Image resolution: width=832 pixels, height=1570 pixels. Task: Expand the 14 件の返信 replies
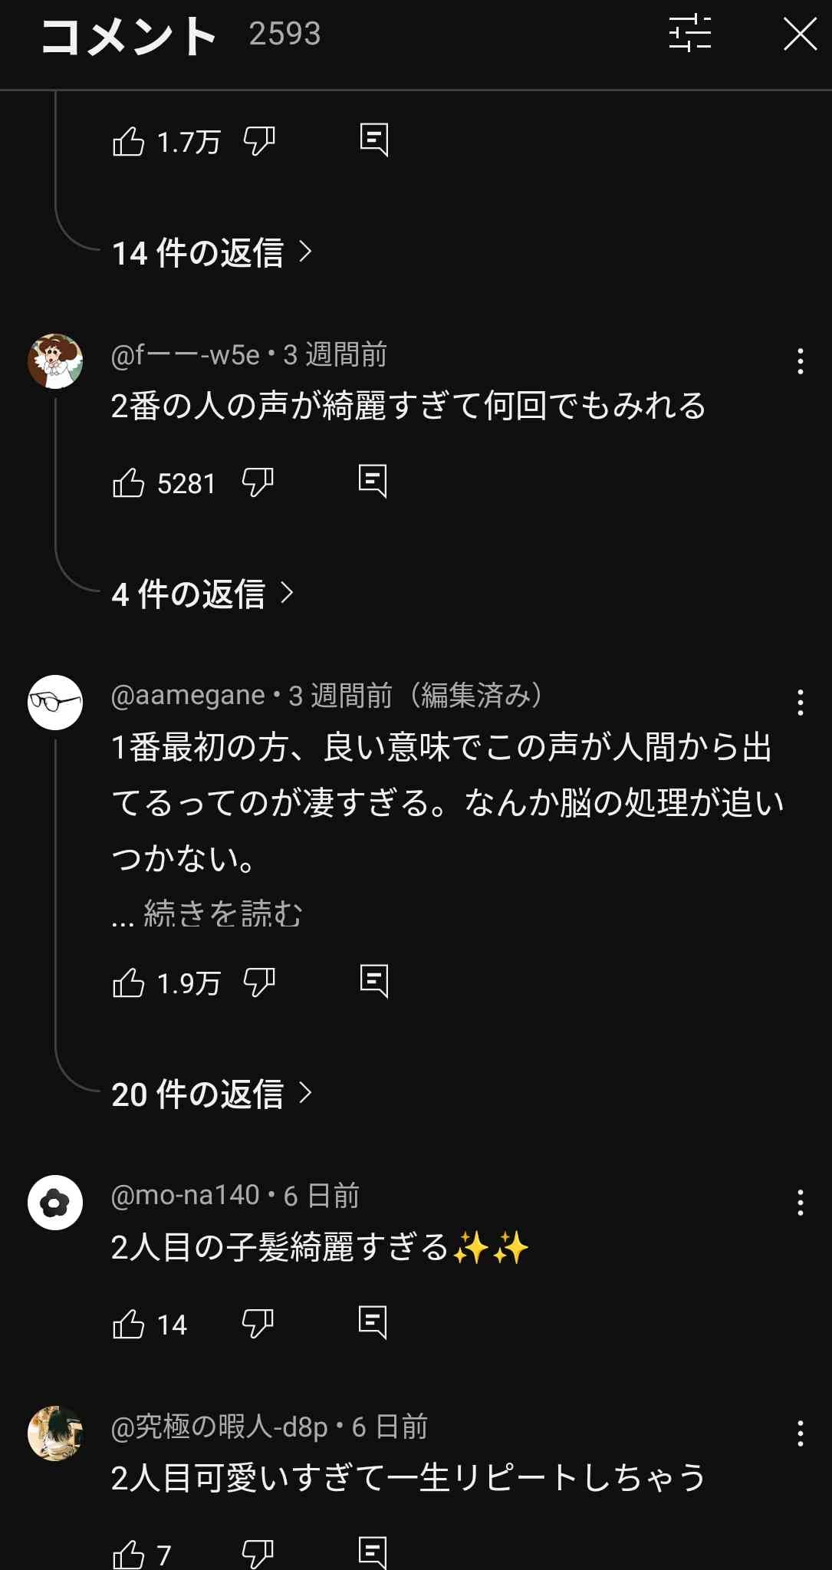[x=211, y=252]
